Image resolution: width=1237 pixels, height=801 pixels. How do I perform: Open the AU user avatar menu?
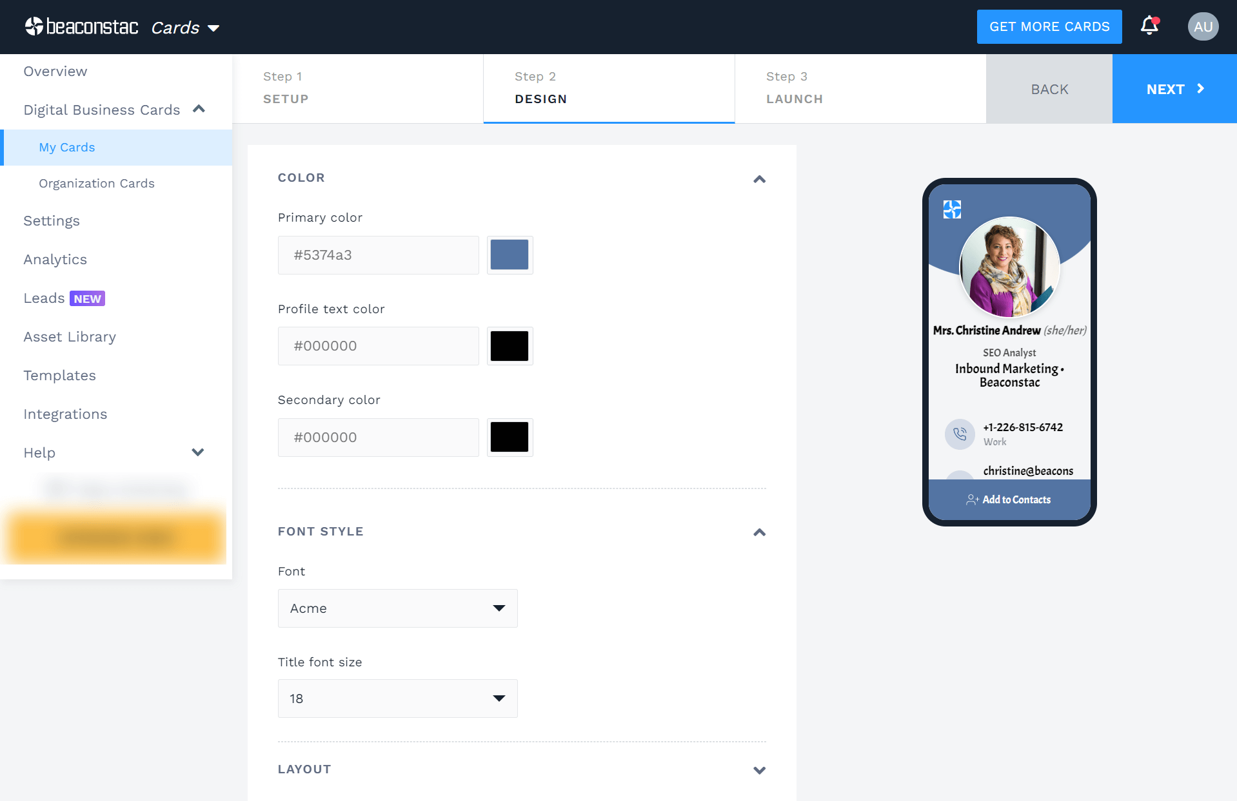coord(1203,27)
